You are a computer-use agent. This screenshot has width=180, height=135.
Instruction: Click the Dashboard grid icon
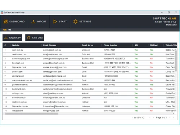5,22
